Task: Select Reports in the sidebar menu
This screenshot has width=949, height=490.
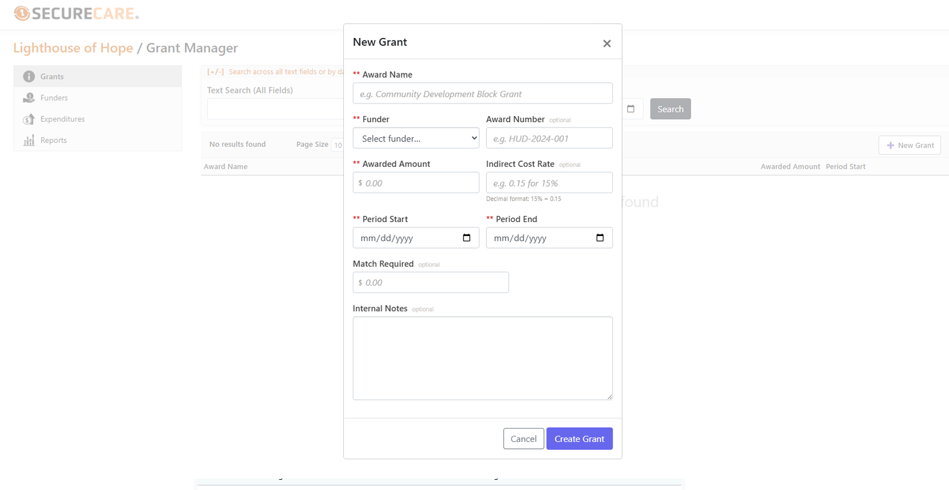Action: point(98,140)
